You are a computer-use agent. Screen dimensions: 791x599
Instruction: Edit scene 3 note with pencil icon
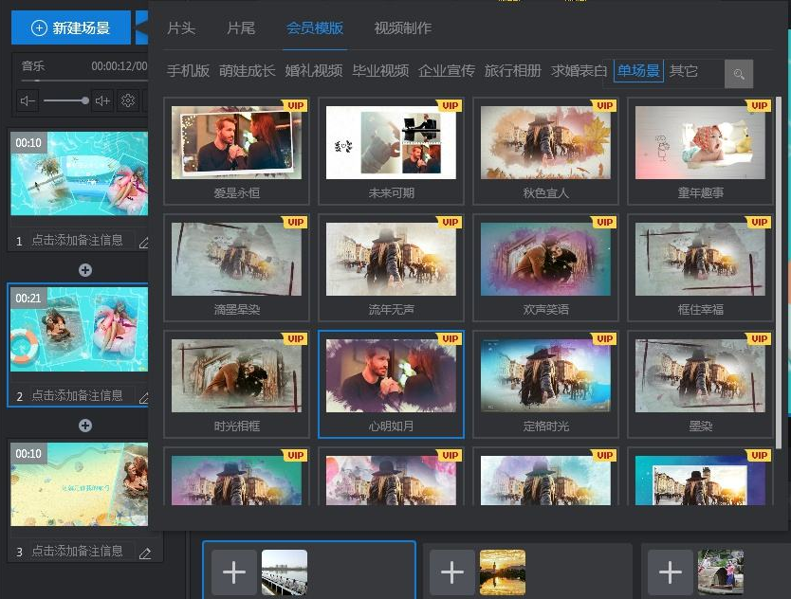145,554
